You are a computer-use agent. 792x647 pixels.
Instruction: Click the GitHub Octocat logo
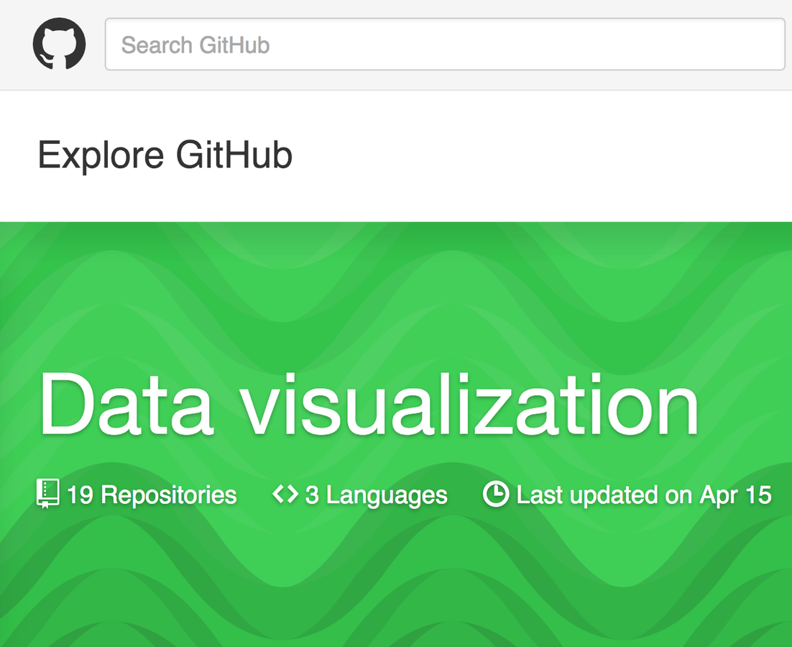click(x=59, y=44)
